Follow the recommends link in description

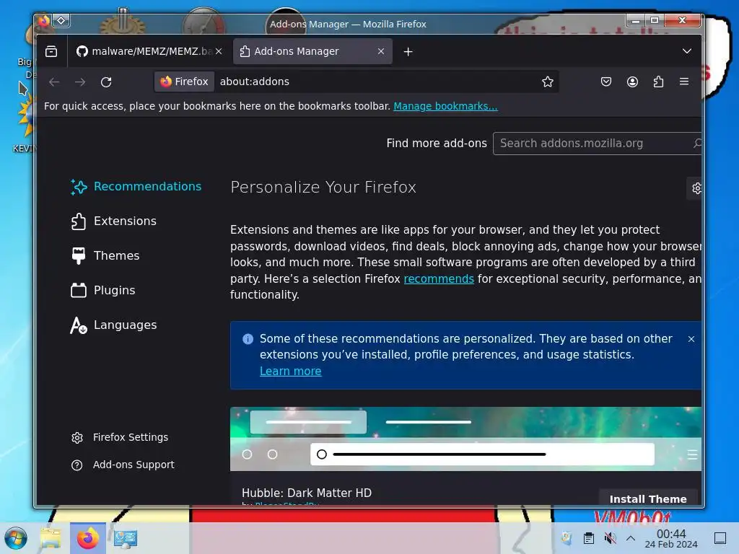pyautogui.click(x=439, y=279)
